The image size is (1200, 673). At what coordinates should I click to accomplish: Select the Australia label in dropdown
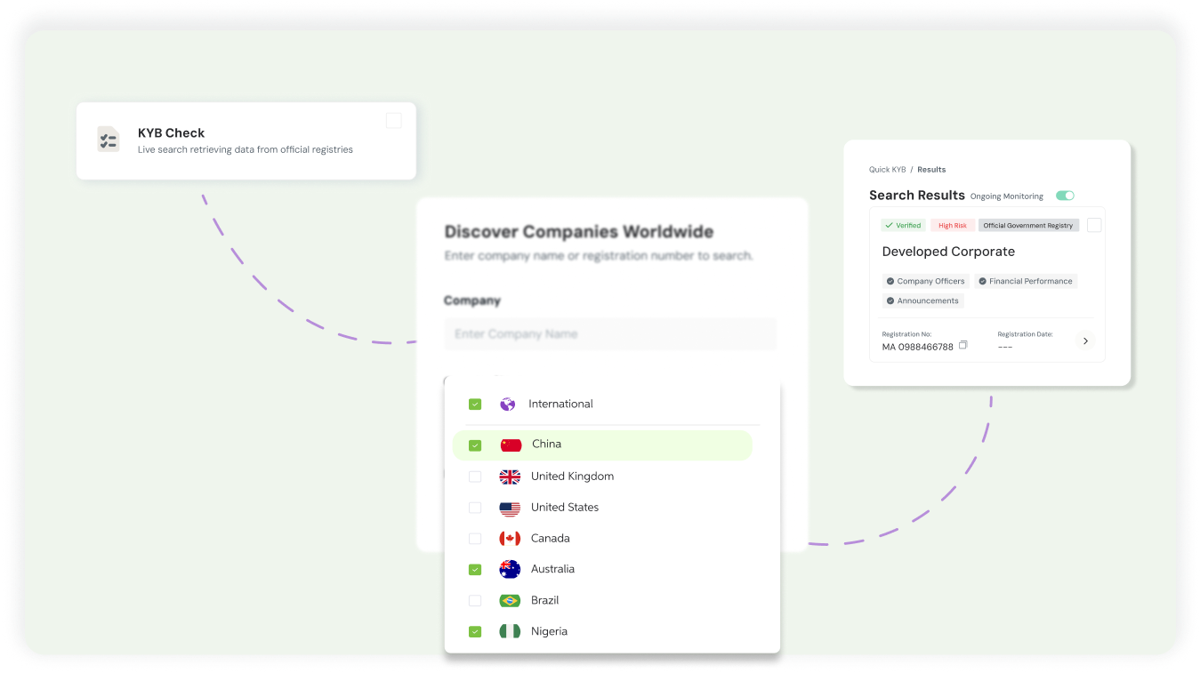(x=553, y=569)
